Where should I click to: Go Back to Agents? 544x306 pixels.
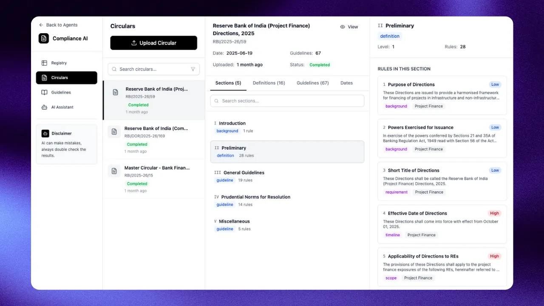[x=58, y=25]
